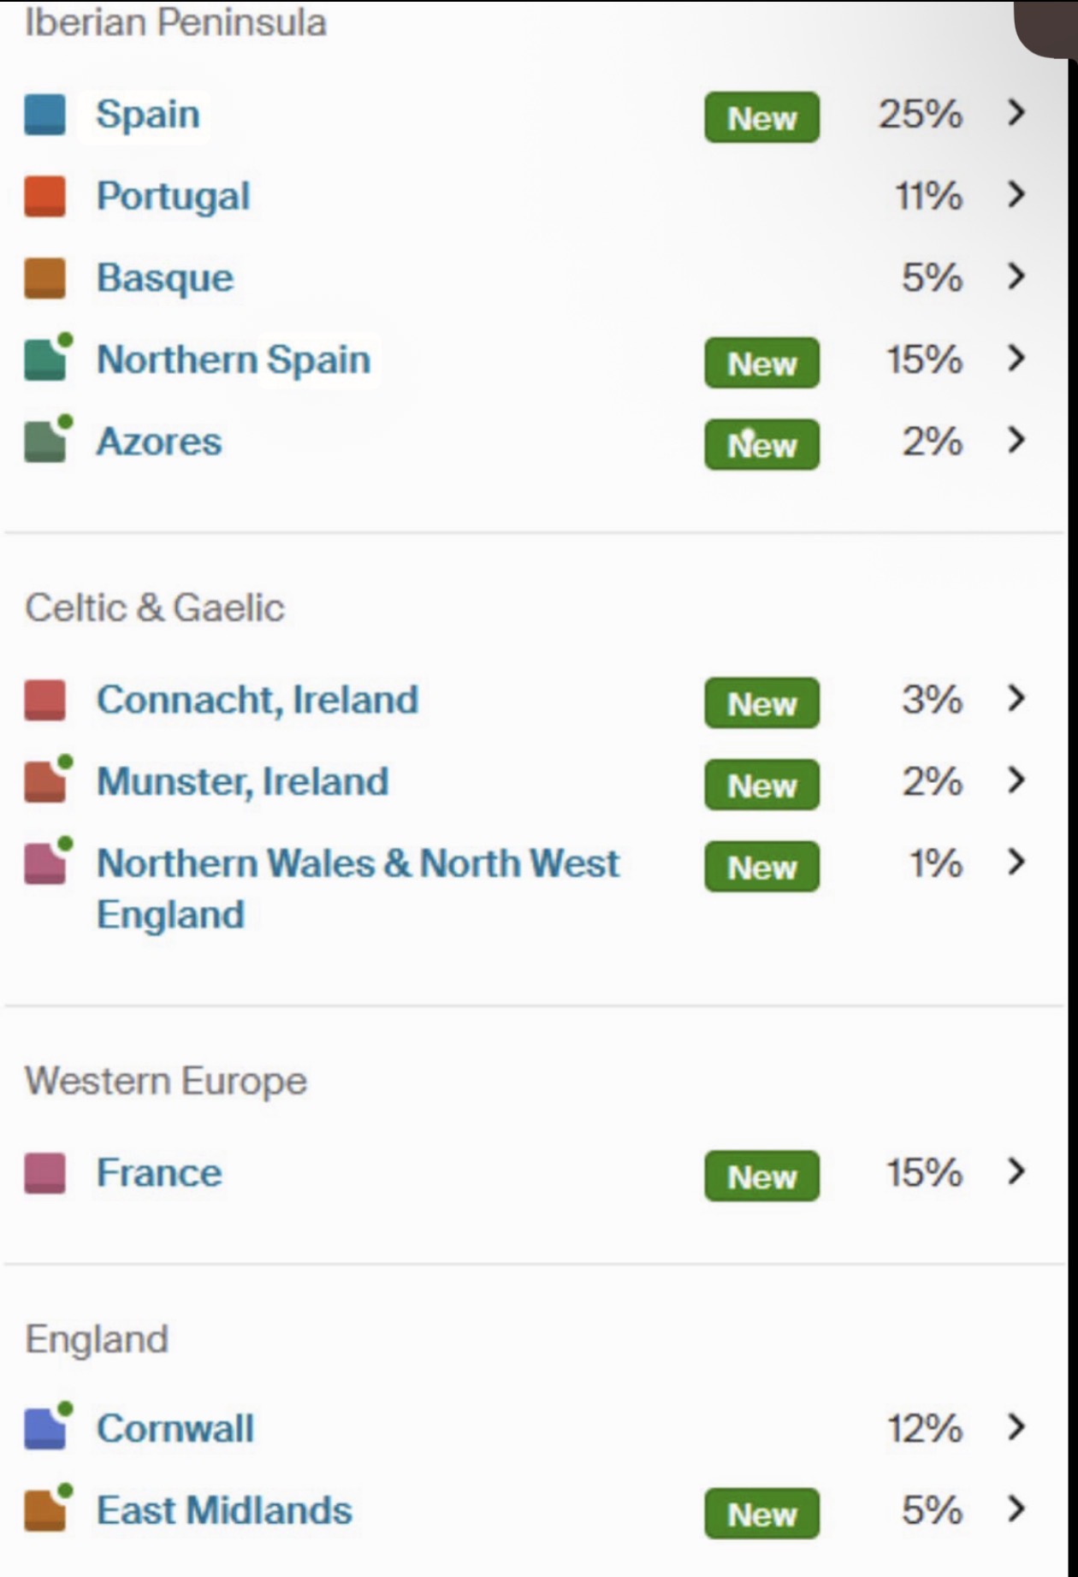Click the blue Spain color swatch
This screenshot has height=1577, width=1078.
[x=44, y=115]
